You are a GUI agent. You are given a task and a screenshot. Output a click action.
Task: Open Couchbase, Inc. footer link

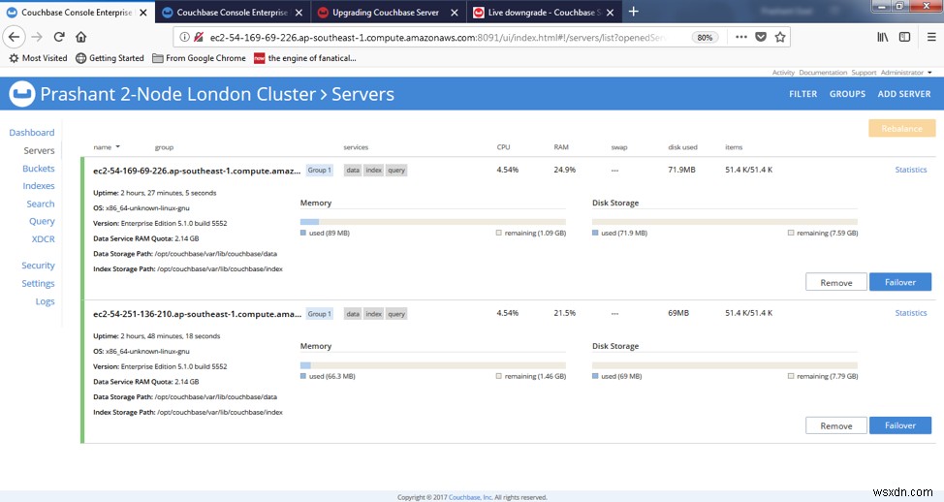470,497
